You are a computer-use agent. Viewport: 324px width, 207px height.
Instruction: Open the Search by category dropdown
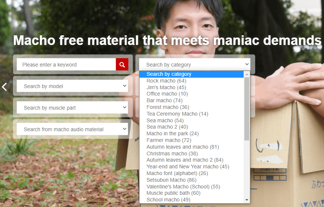click(195, 64)
